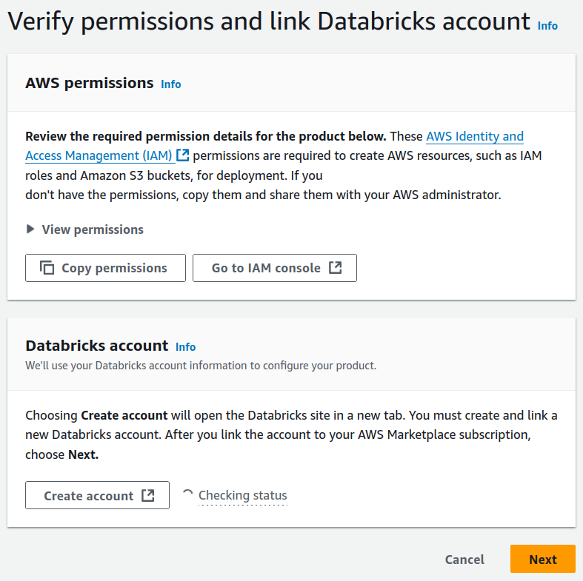Image resolution: width=583 pixels, height=581 pixels.
Task: Cancel the account linking step
Action: click(464, 560)
